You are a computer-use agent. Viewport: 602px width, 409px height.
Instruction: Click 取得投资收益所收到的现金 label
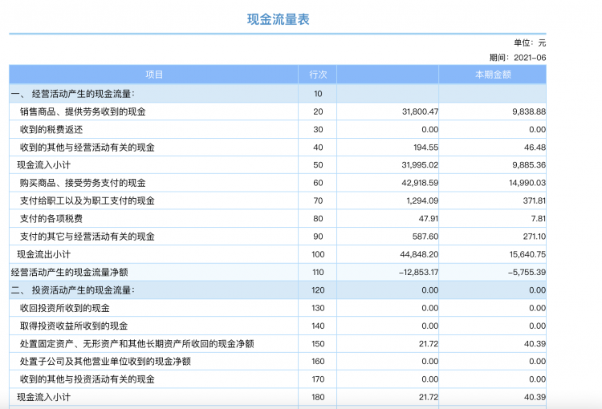(x=74, y=326)
